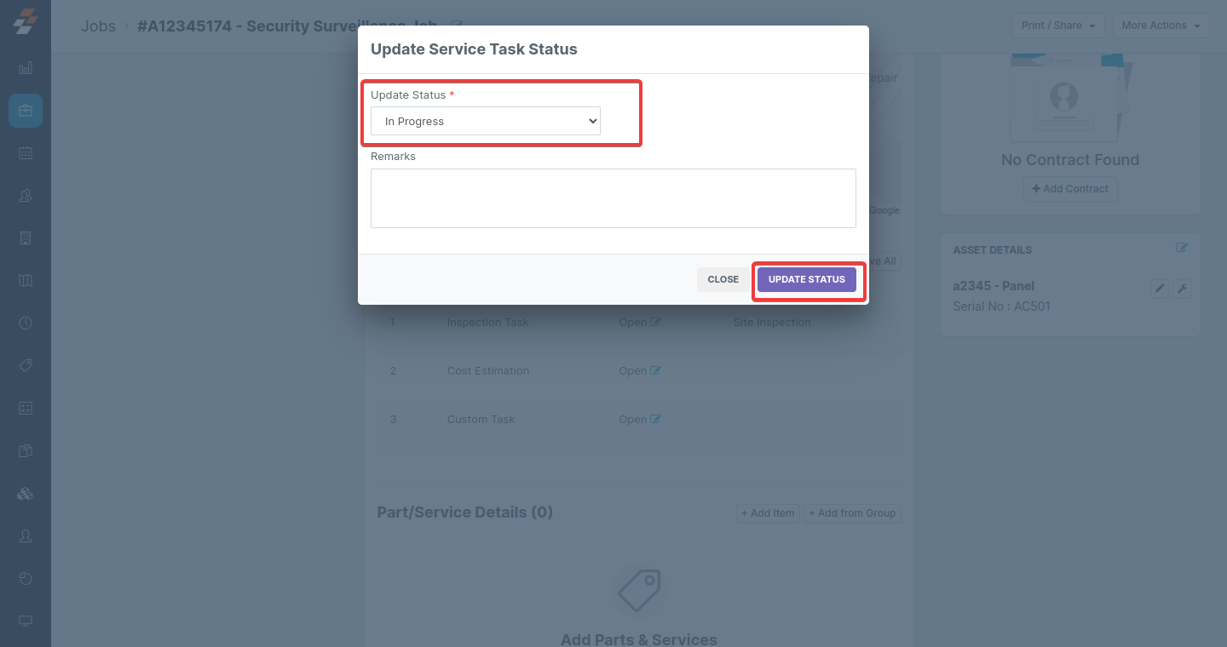Click the Add from Group button

851,513
